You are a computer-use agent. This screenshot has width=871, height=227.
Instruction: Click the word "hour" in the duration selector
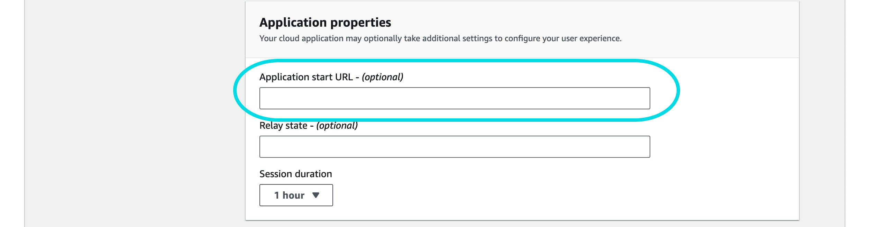293,195
